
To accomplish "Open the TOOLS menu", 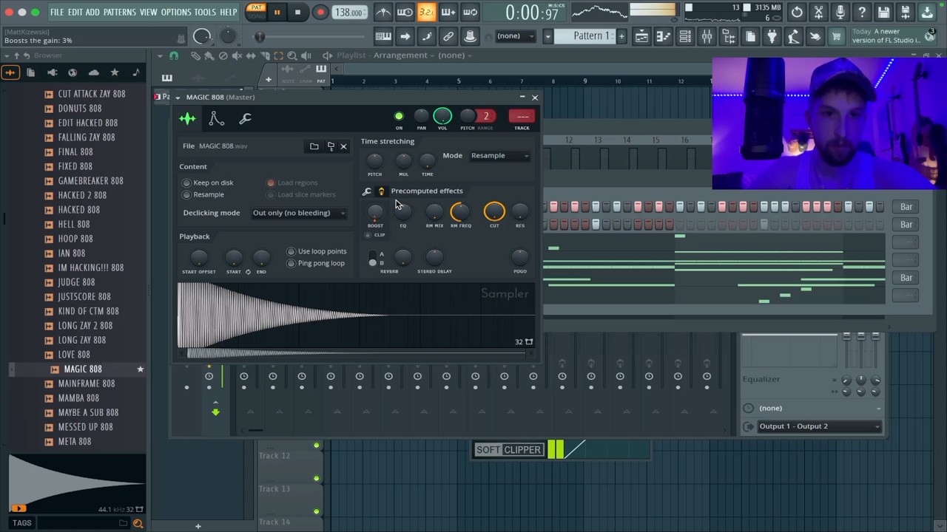I will (x=205, y=12).
